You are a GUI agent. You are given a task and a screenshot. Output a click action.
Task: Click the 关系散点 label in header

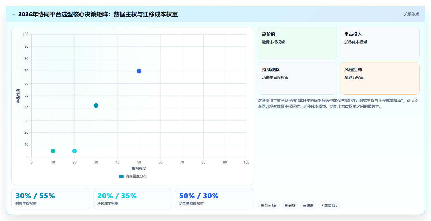(411, 14)
